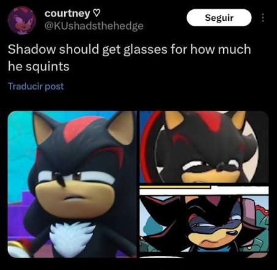Viewport: 277px width, 270px height.
Task: Open courtney's profile avatar picture
Action: tap(22, 20)
